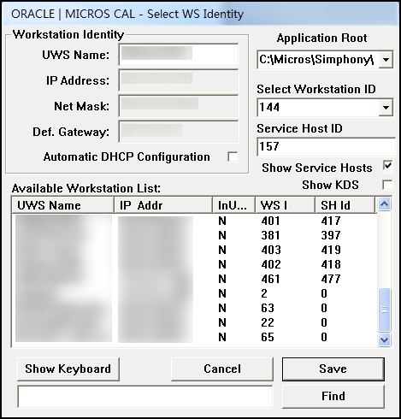Click the workstation list scrollbar thumb
The height and width of the screenshot is (419, 401).
[384, 310]
